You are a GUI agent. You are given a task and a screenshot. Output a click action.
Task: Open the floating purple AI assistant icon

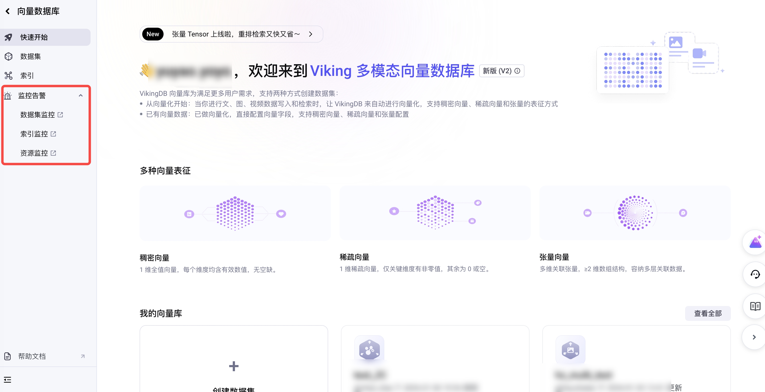[755, 242]
